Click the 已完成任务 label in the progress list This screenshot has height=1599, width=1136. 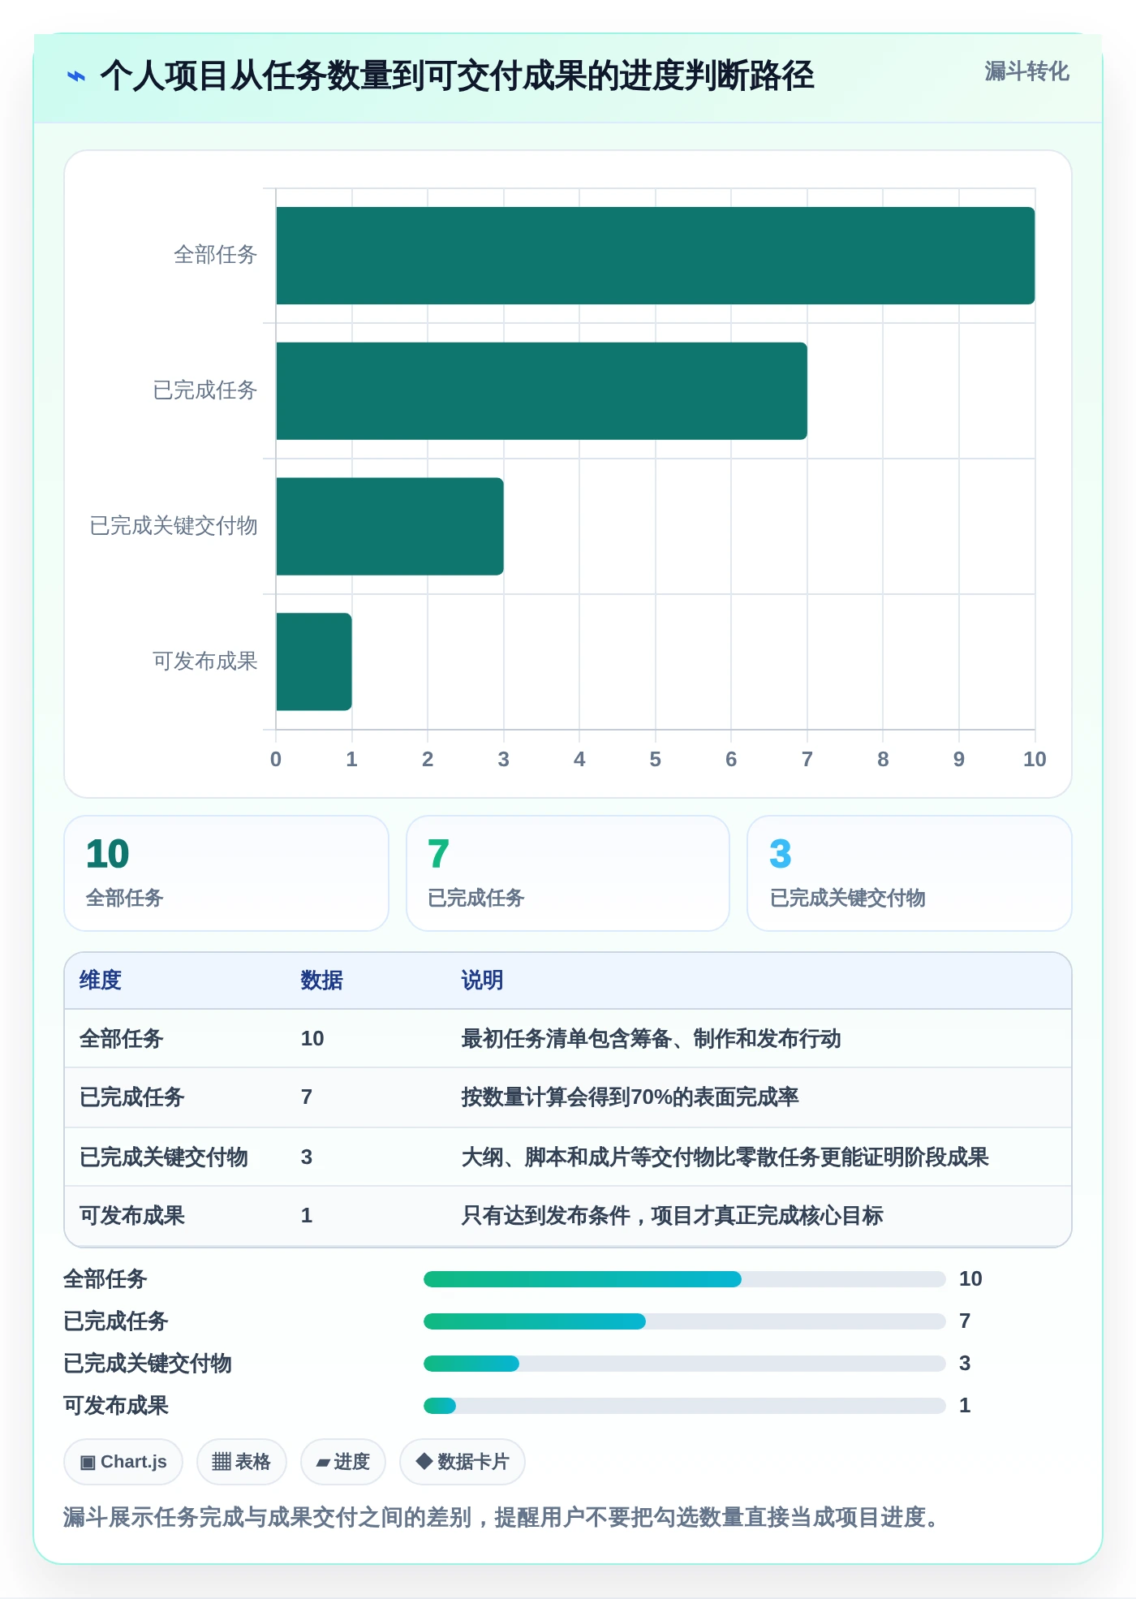point(116,1321)
